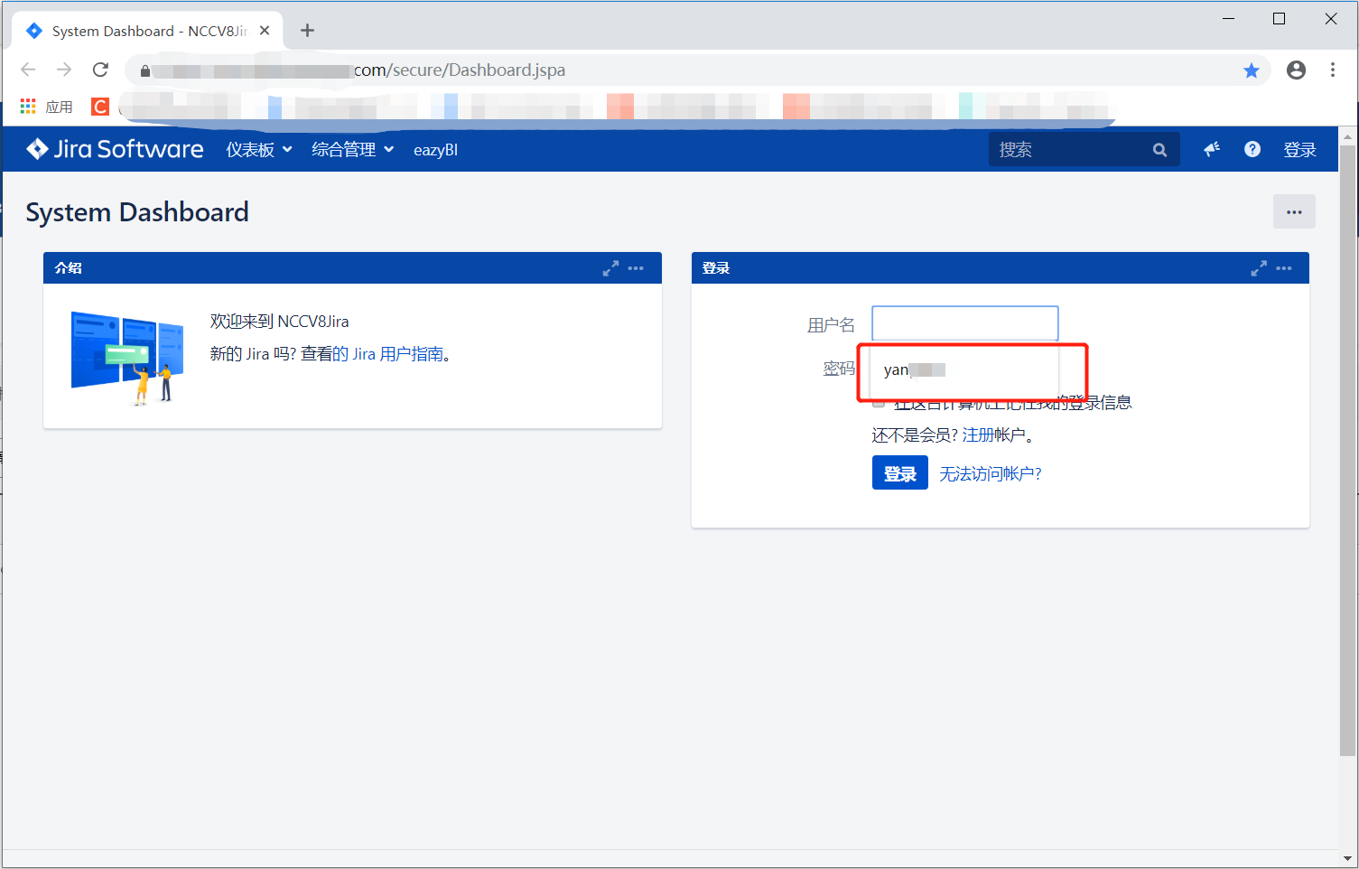Click the search magnifier icon
The width and height of the screenshot is (1359, 869).
(x=1159, y=150)
